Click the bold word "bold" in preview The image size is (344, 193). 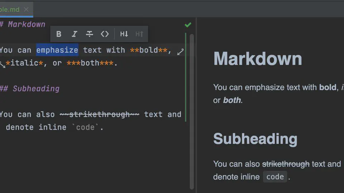pos(328,87)
